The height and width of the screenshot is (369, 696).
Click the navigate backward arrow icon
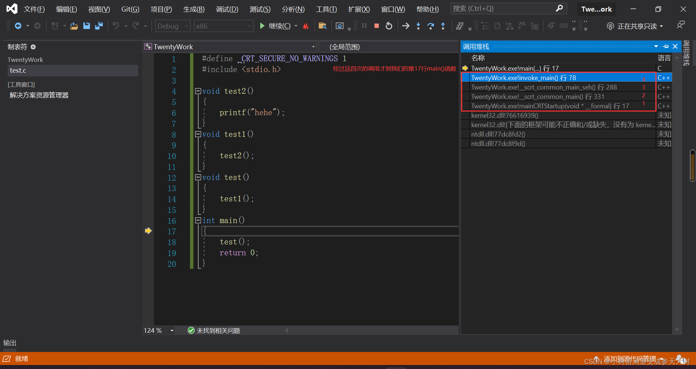pos(18,26)
